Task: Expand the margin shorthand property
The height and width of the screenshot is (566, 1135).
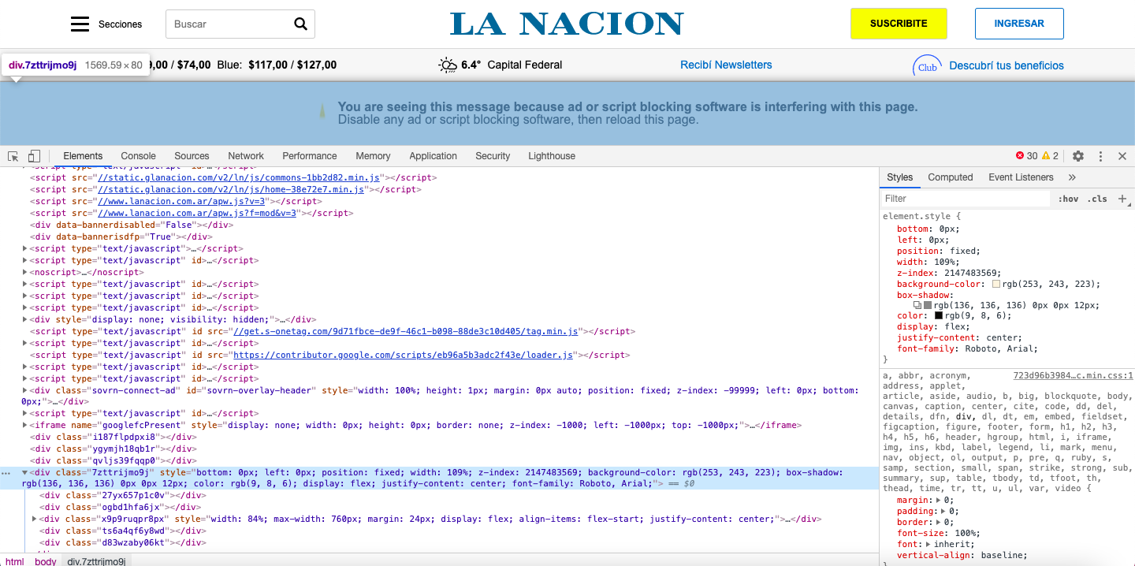Action: [x=939, y=500]
